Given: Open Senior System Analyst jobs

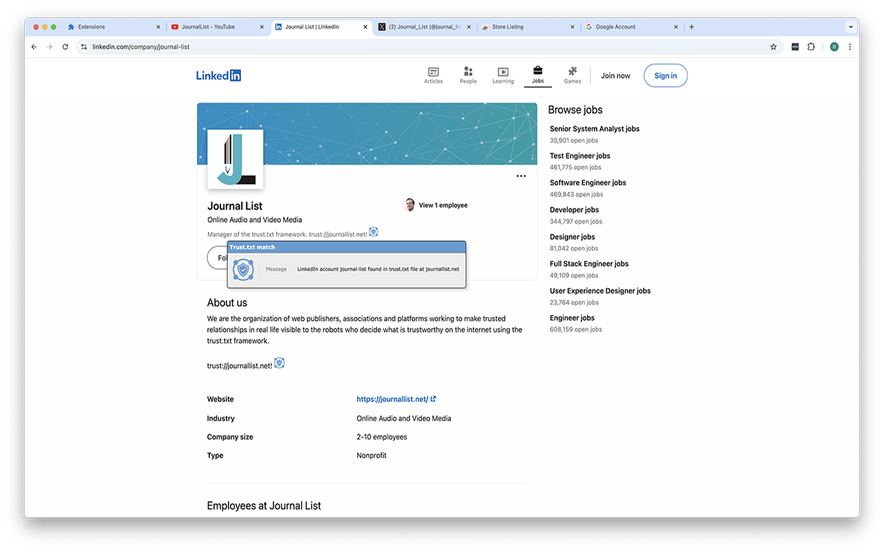Looking at the screenshot, I should [x=595, y=129].
